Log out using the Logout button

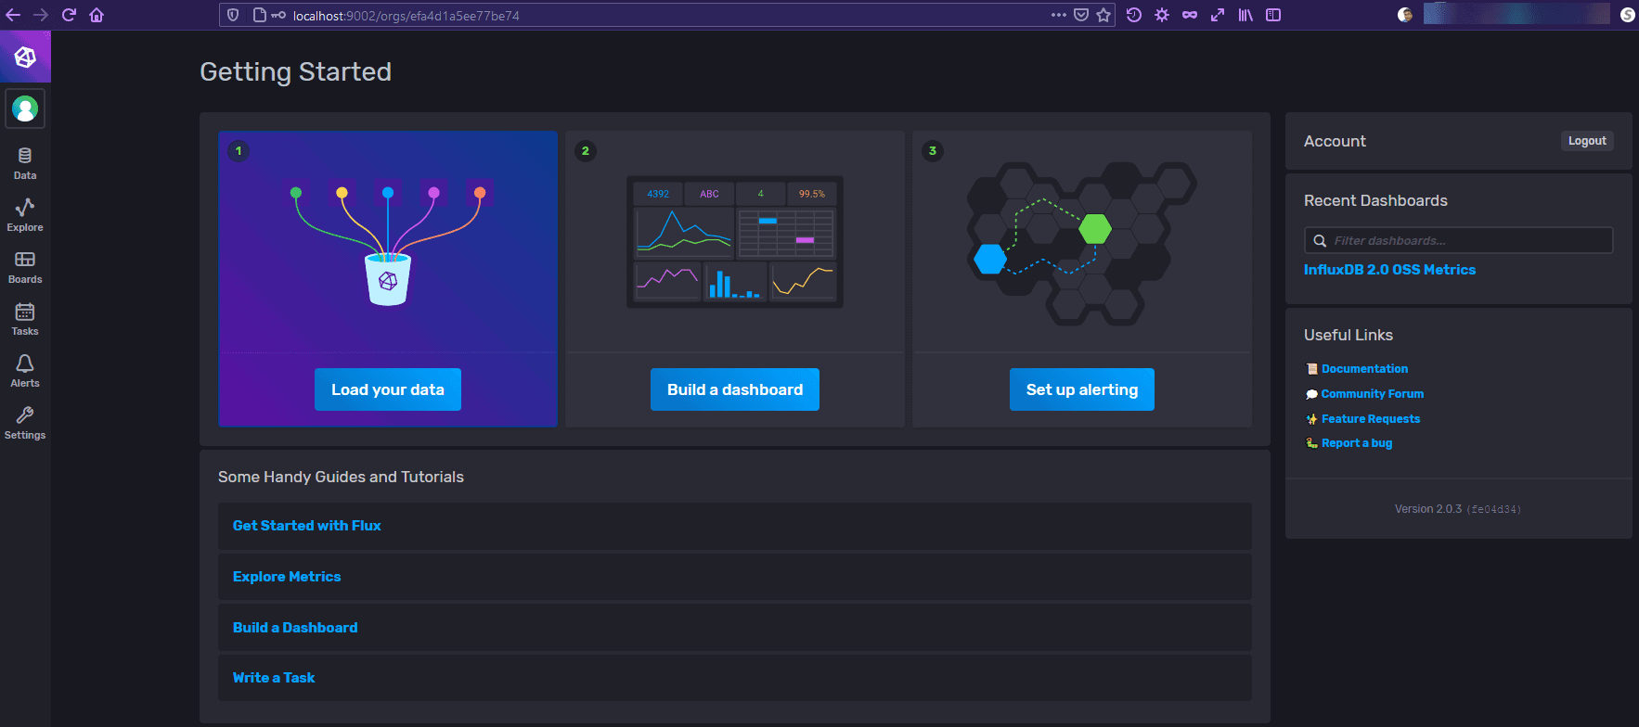[1587, 141]
